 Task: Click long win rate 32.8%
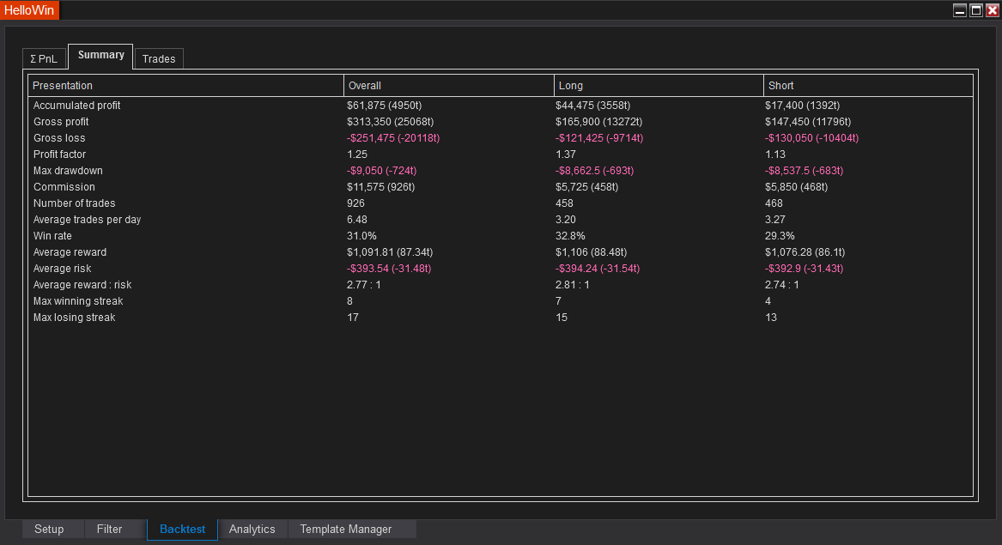tap(570, 236)
